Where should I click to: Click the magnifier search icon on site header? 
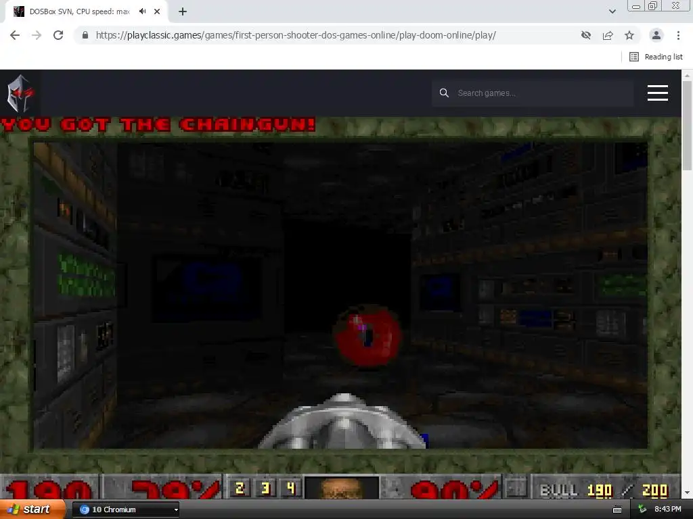(444, 93)
